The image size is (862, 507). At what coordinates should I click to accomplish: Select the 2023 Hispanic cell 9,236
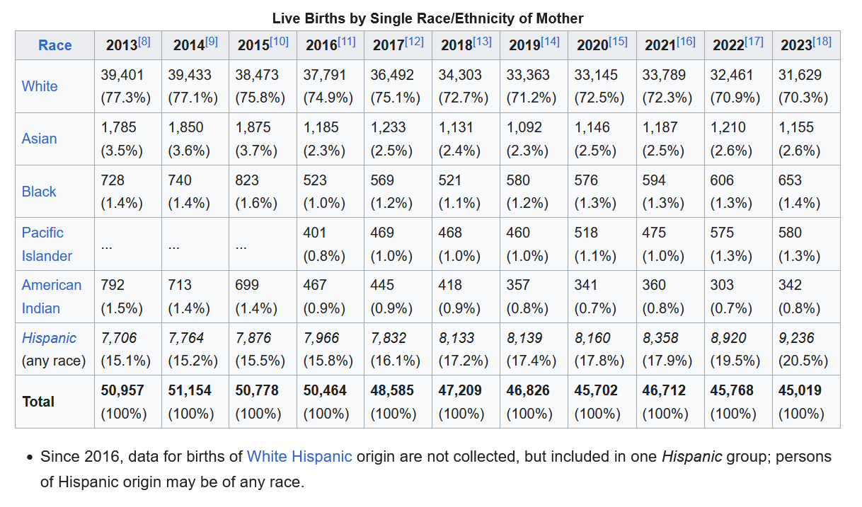(x=806, y=349)
